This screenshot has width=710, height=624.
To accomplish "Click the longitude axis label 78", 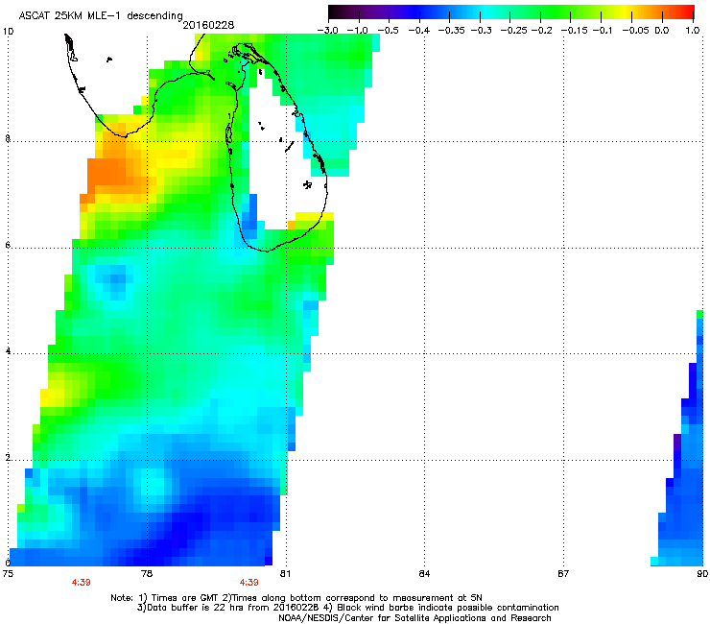I will click(147, 574).
